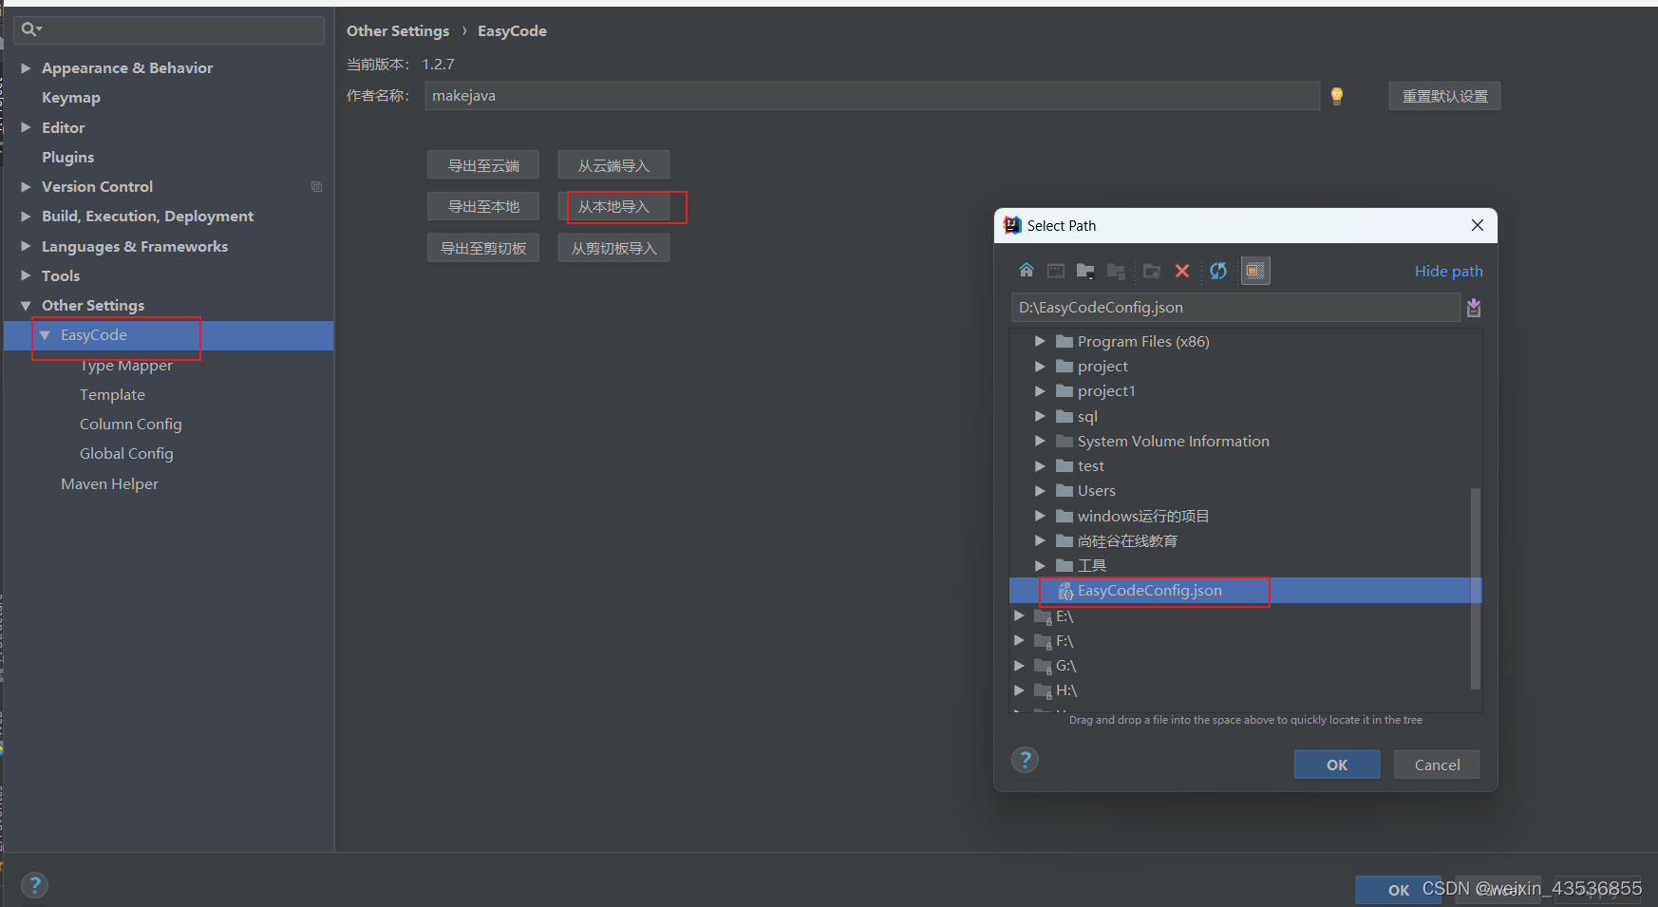Expand the H:\ drive node

pyautogui.click(x=1019, y=690)
